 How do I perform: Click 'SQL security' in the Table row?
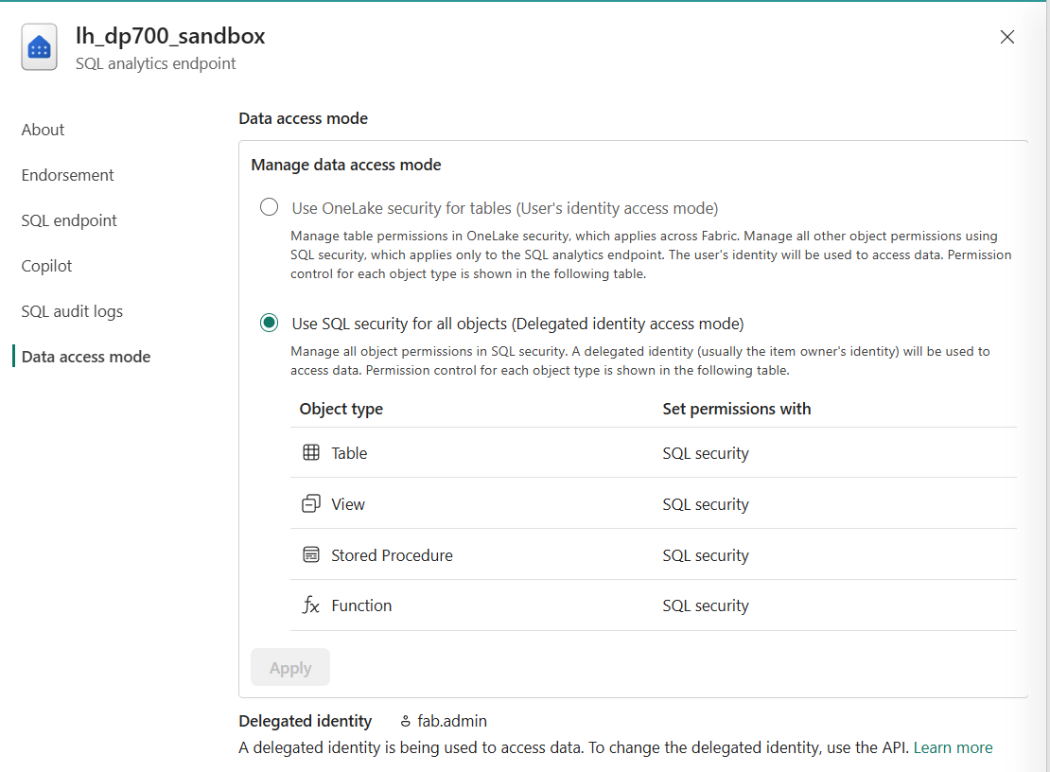tap(706, 453)
